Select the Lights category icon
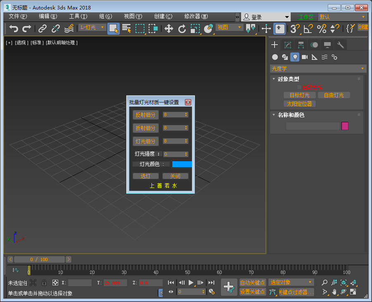 (x=295, y=57)
